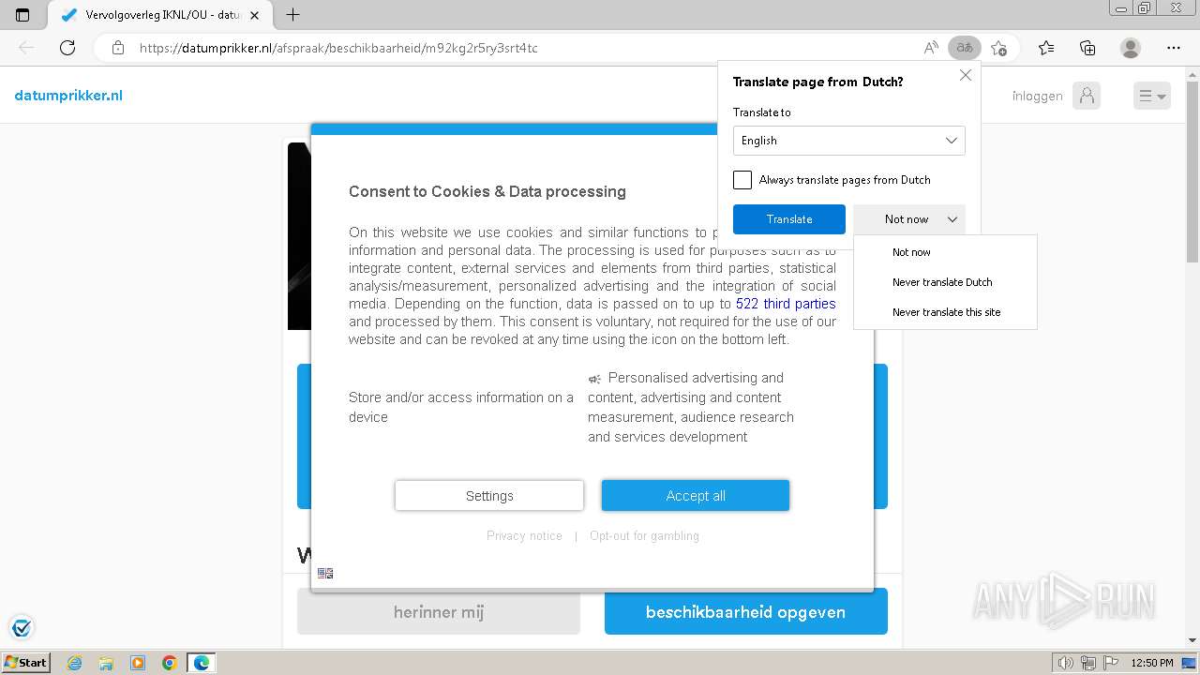Click herinner mij button
Image resolution: width=1200 pixels, height=675 pixels.
[439, 612]
